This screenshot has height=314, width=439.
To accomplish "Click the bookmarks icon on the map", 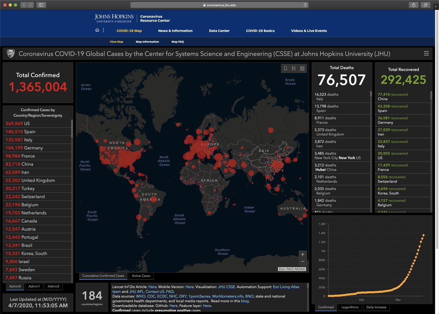I will point(285,68).
